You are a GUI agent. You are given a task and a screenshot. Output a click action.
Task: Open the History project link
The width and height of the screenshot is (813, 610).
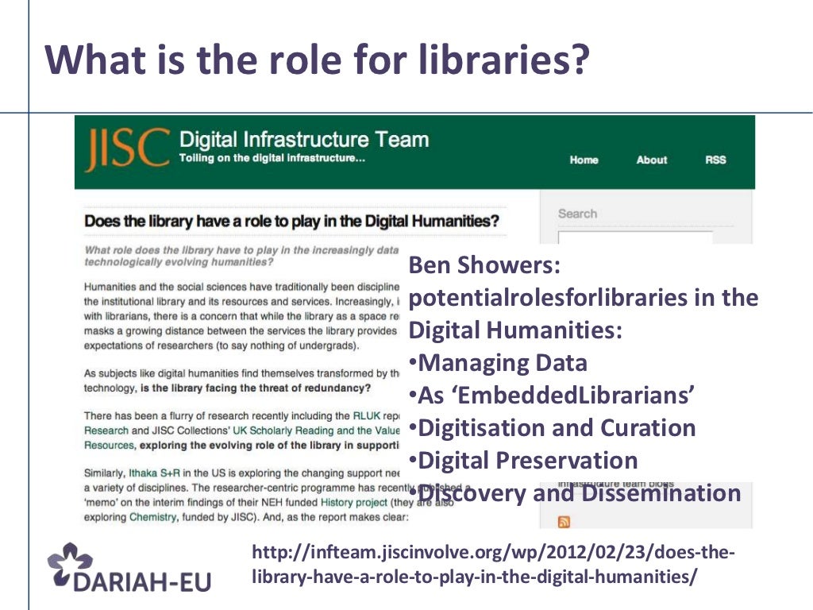pos(353,502)
